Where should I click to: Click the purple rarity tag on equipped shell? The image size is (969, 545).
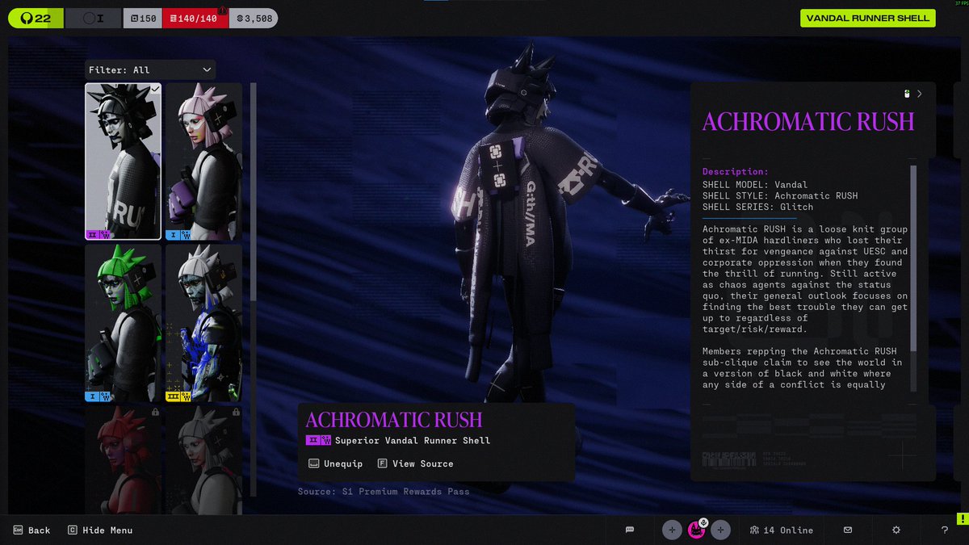99,235
